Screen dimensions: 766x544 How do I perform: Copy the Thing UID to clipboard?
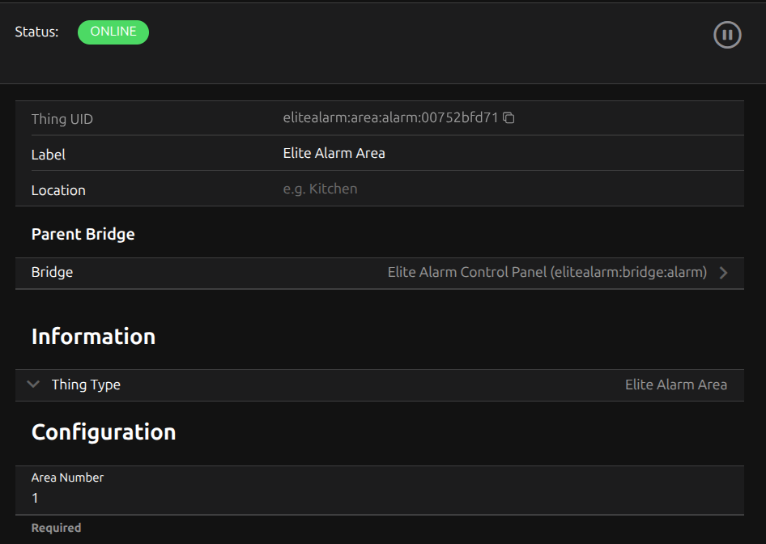pyautogui.click(x=509, y=118)
